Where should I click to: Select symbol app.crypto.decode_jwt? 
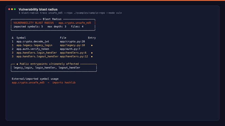coord(33,41)
